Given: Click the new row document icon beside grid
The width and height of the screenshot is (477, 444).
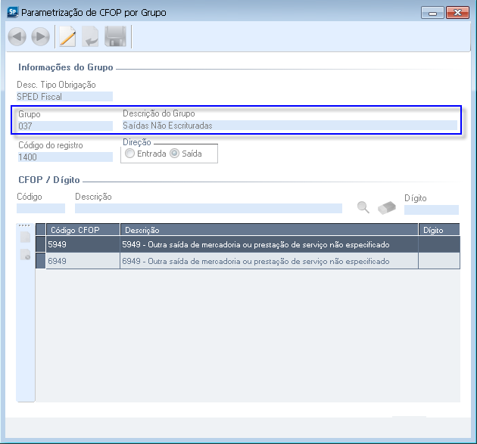Looking at the screenshot, I should [25, 237].
